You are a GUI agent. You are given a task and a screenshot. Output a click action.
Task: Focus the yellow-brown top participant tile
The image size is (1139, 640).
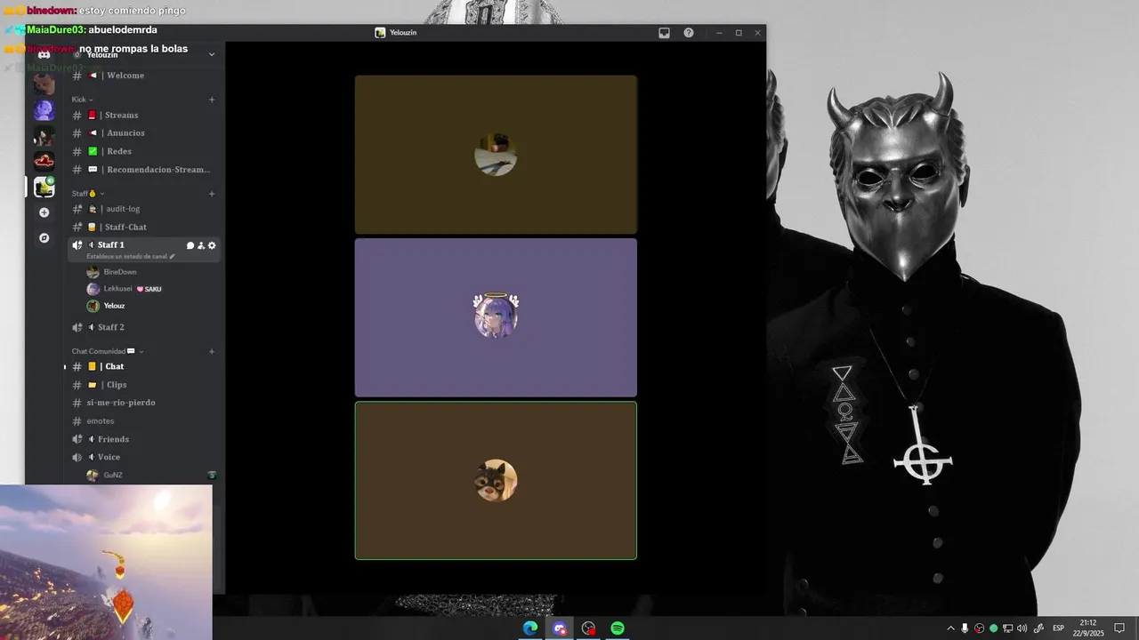tap(496, 155)
